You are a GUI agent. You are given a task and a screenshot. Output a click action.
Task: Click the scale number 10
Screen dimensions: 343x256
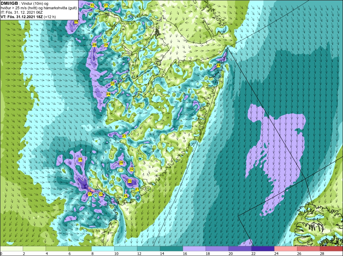pos(116,254)
